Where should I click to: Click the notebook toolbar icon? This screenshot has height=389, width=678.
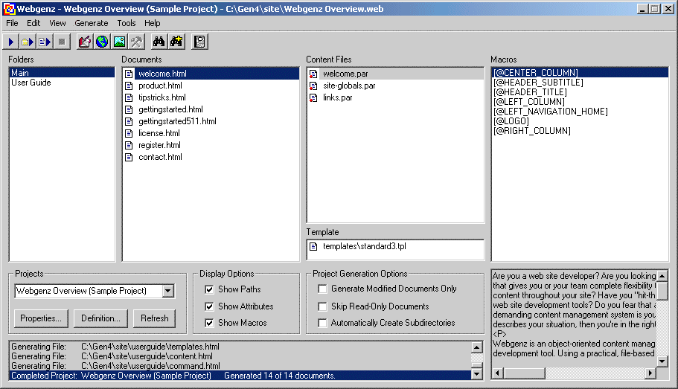199,42
